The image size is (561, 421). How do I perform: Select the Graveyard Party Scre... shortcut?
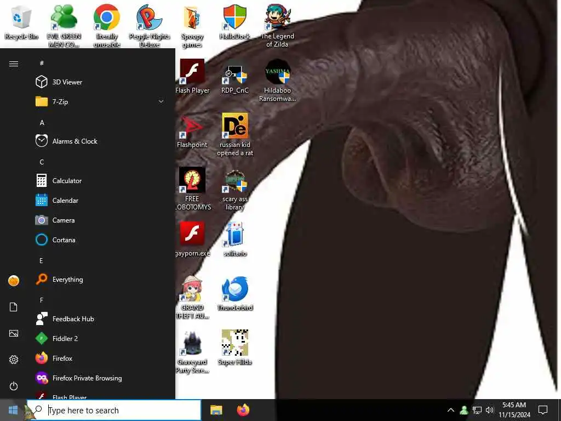(192, 351)
